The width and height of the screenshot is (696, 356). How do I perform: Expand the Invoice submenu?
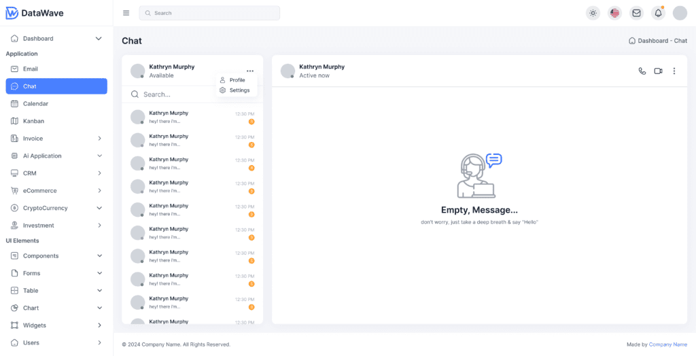coord(56,139)
